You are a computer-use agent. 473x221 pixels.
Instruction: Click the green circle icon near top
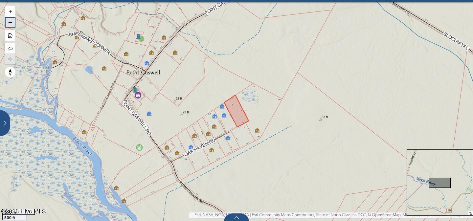pyautogui.click(x=141, y=39)
